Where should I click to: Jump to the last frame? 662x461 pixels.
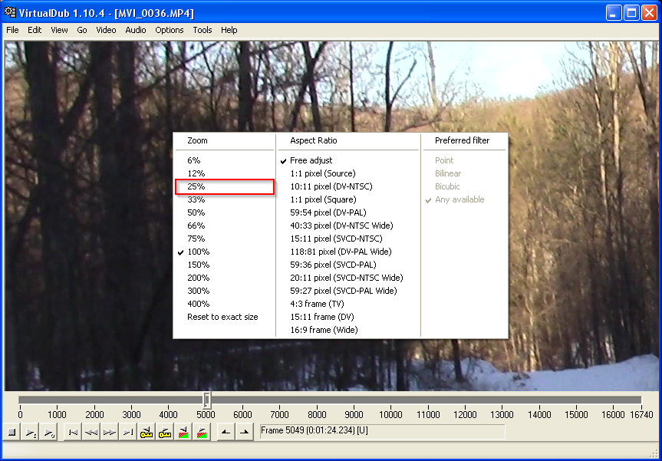[128, 432]
